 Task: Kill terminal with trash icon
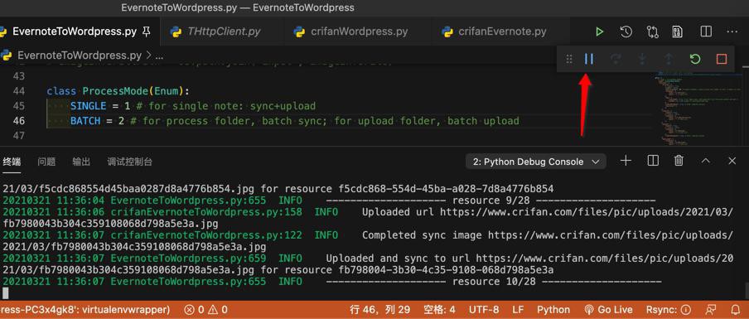click(x=679, y=161)
